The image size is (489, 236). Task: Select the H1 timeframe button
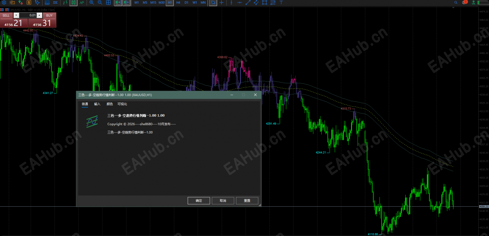[x=170, y=2]
